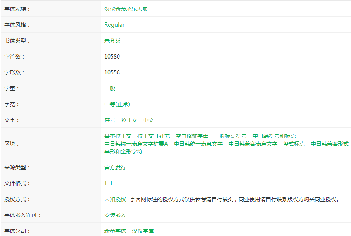This screenshot has height=236, width=351.
Task: Click the 基本拉丁文 block link
Action: [118, 136]
